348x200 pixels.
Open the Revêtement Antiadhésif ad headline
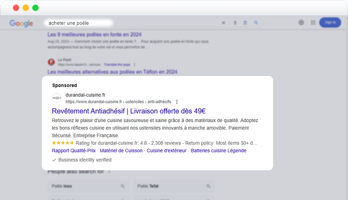click(129, 111)
